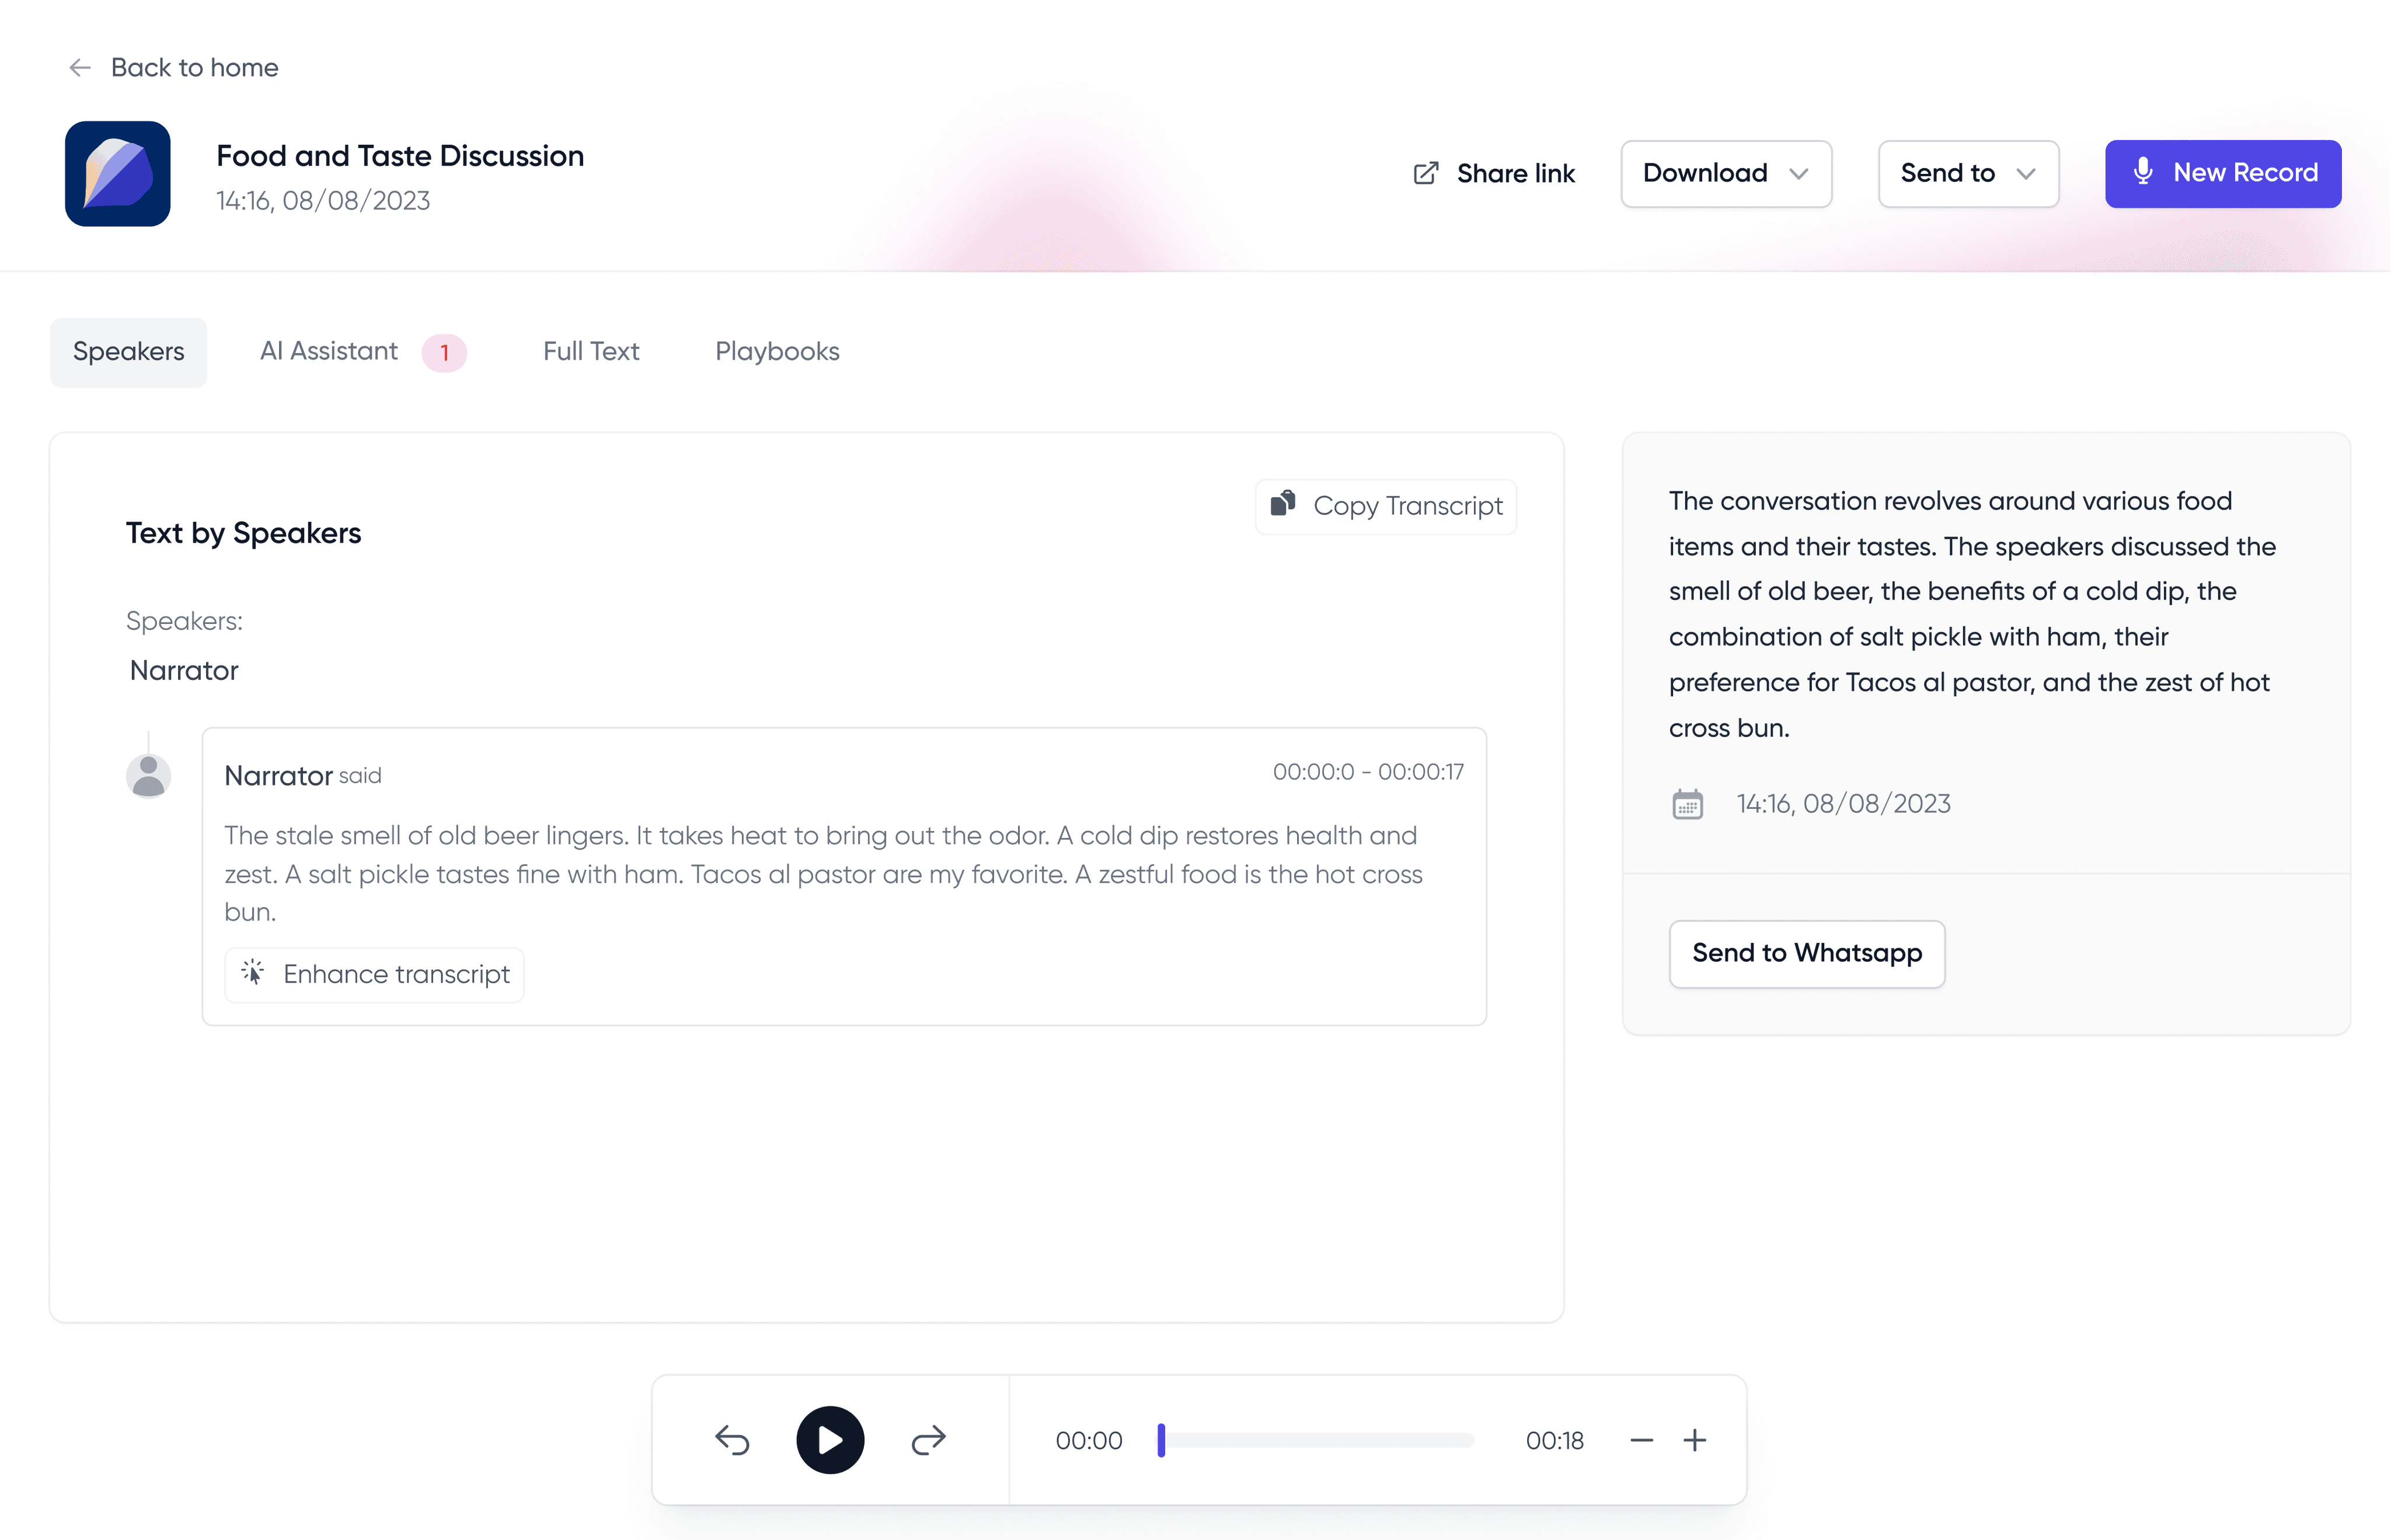The width and height of the screenshot is (2391, 1540).
Task: Click the back arrow icon
Action: 79,67
